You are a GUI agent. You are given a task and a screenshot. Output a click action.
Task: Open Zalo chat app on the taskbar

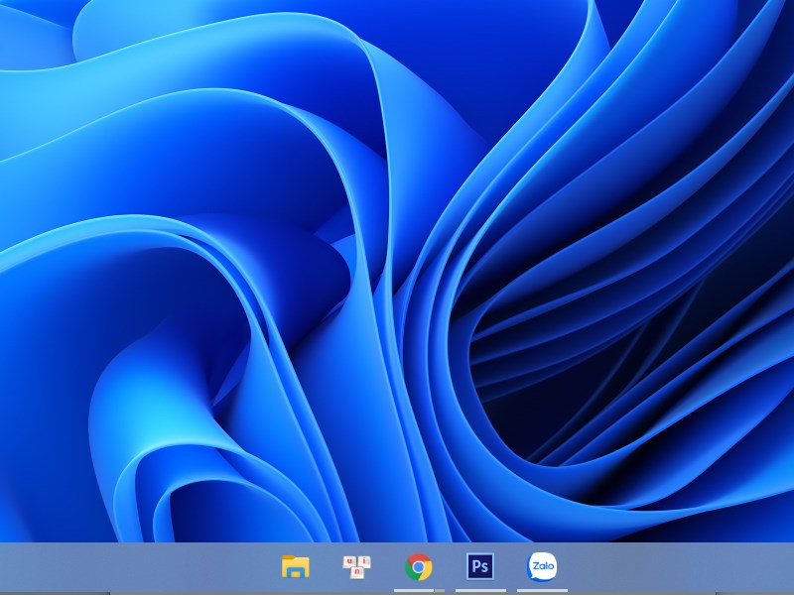[542, 566]
